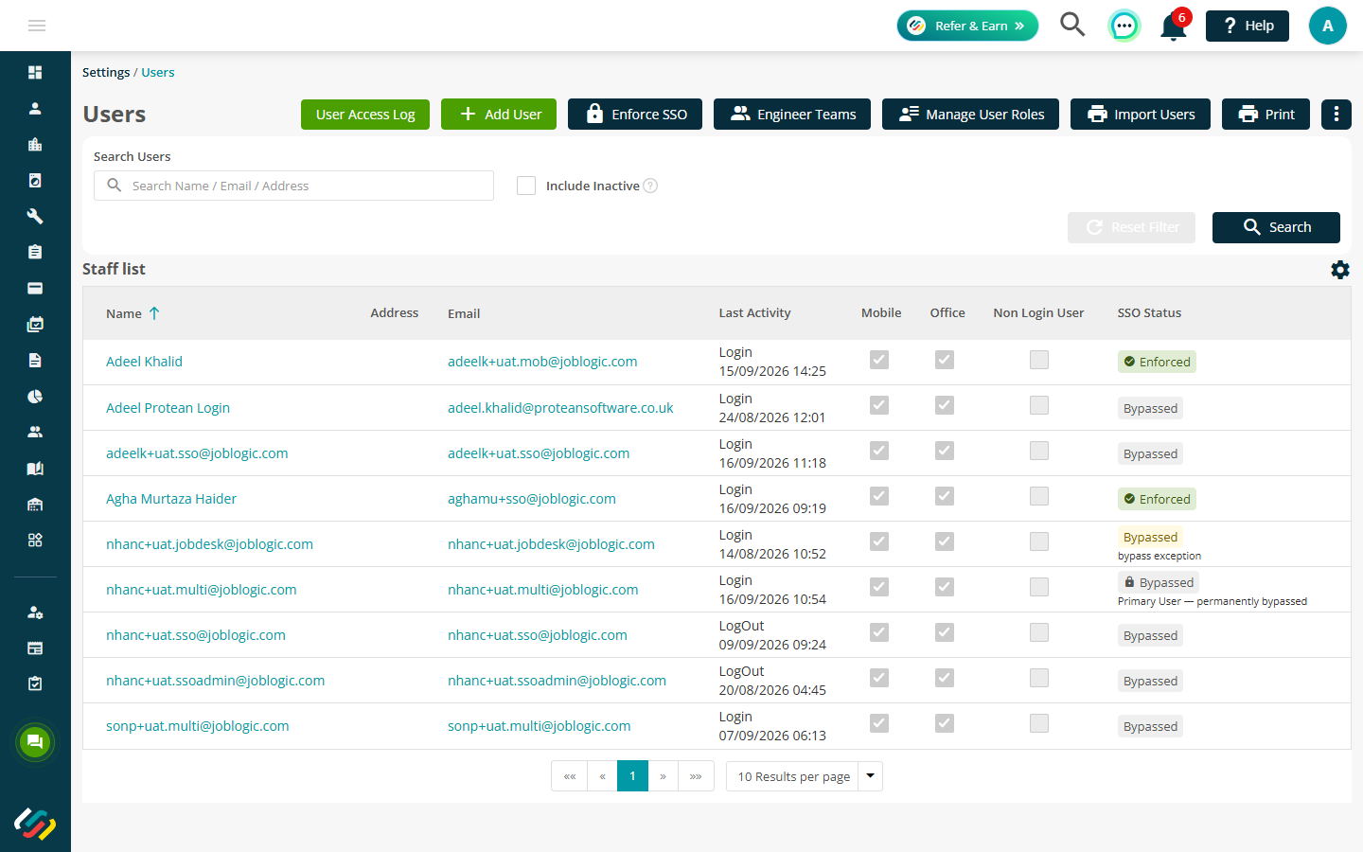Toggle Office checkbox for Adeel Protean Login

click(945, 405)
